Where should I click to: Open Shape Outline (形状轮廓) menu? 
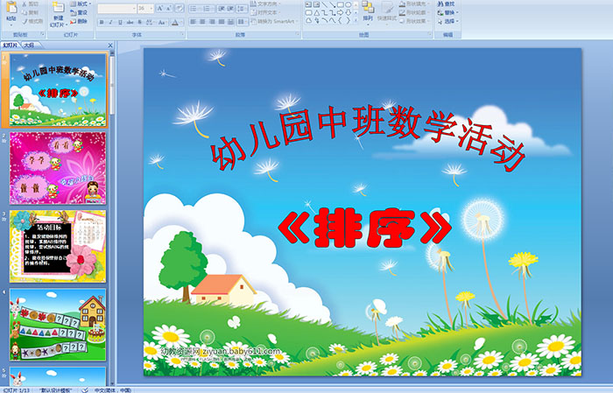pyautogui.click(x=414, y=12)
